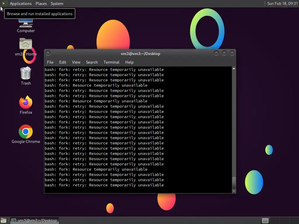Open the terminal View menu

[76, 62]
